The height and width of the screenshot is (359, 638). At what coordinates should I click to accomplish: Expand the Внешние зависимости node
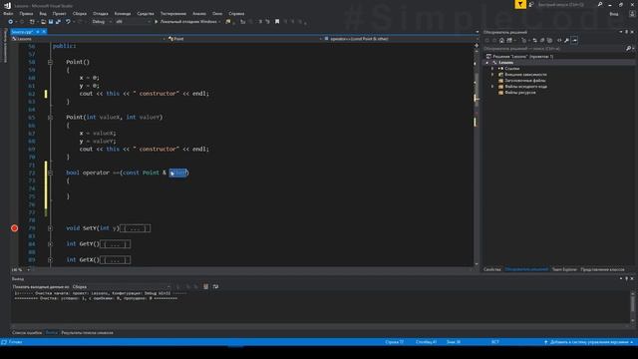point(492,75)
